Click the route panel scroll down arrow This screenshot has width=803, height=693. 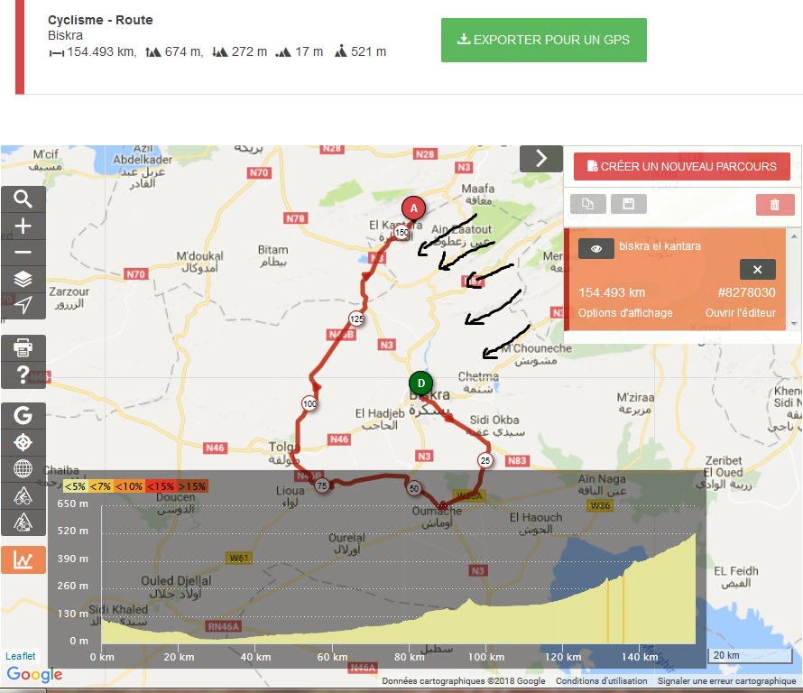click(x=794, y=324)
